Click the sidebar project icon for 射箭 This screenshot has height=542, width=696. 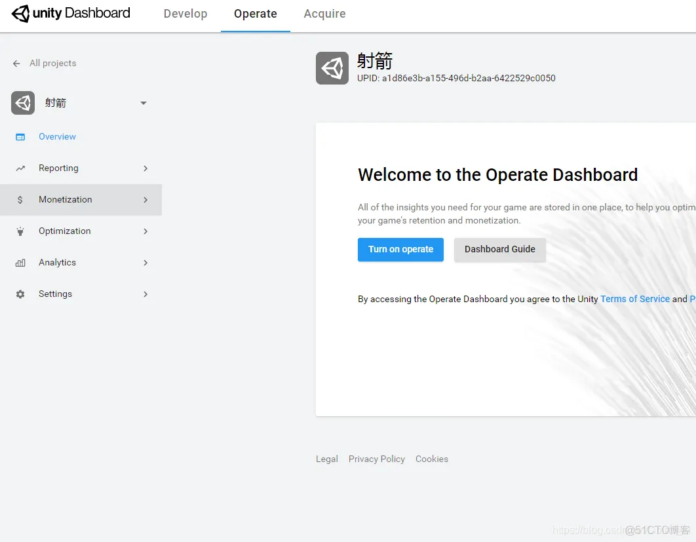[x=23, y=103]
